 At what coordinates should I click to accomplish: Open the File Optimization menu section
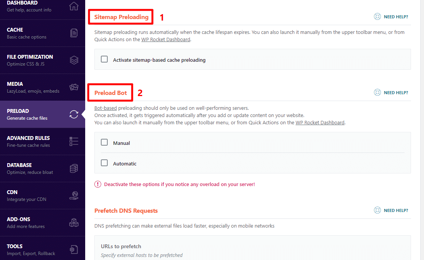click(42, 60)
